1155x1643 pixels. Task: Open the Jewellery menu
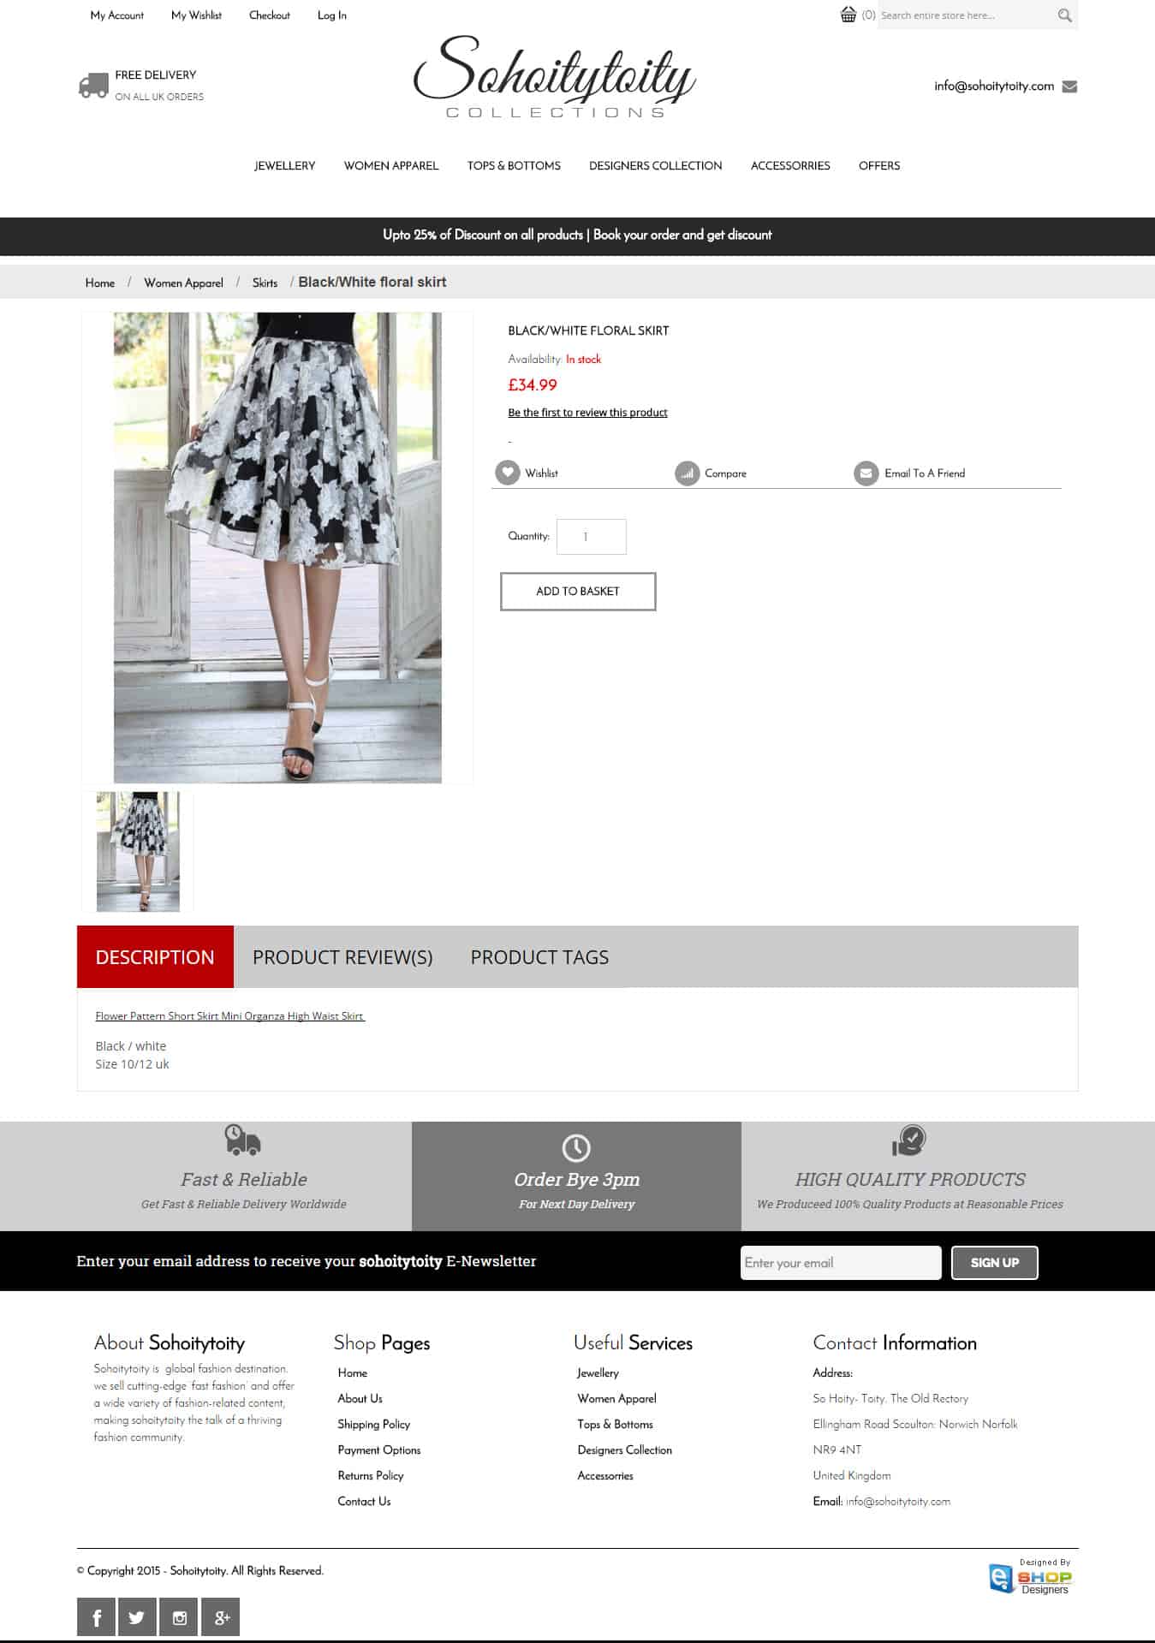pos(284,166)
